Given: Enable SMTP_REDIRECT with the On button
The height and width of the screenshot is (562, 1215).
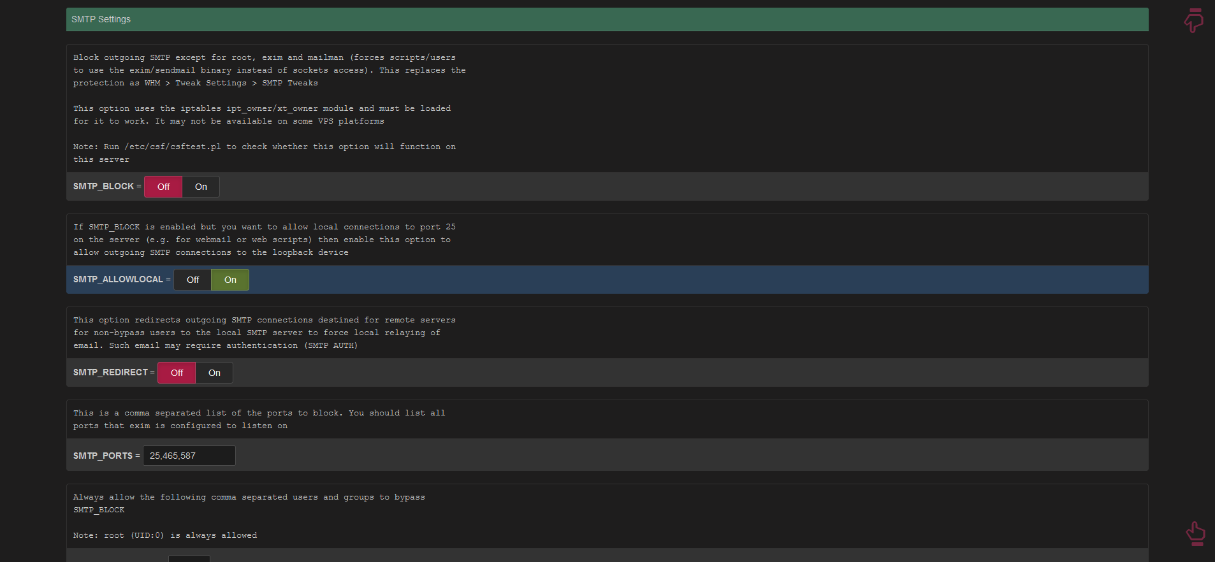Looking at the screenshot, I should pyautogui.click(x=214, y=373).
